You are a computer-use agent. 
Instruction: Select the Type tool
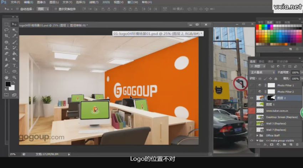[x=14, y=65]
